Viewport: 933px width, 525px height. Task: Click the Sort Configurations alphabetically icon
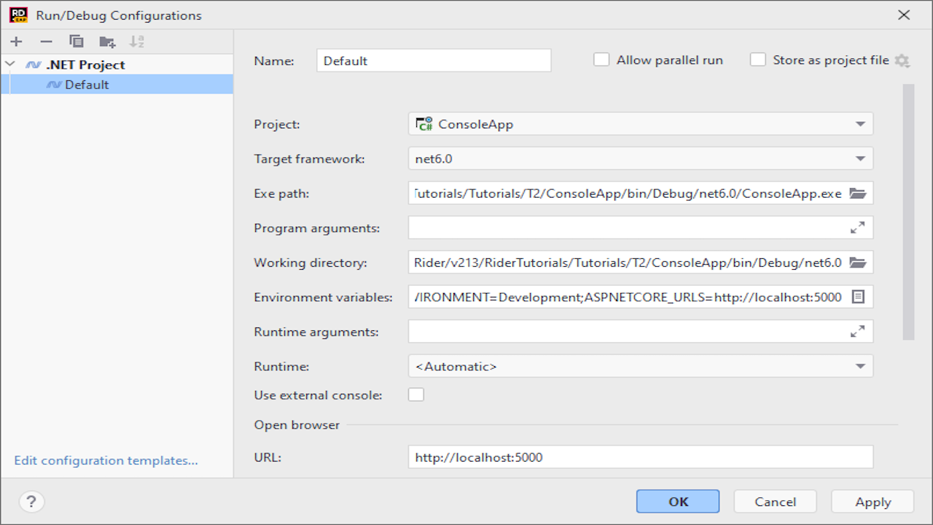[136, 42]
